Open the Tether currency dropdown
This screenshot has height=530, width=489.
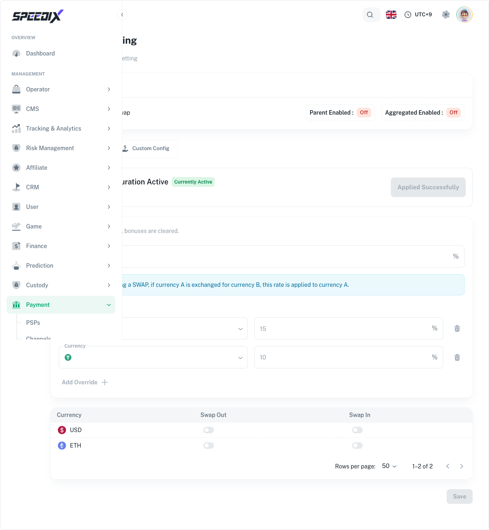point(153,357)
